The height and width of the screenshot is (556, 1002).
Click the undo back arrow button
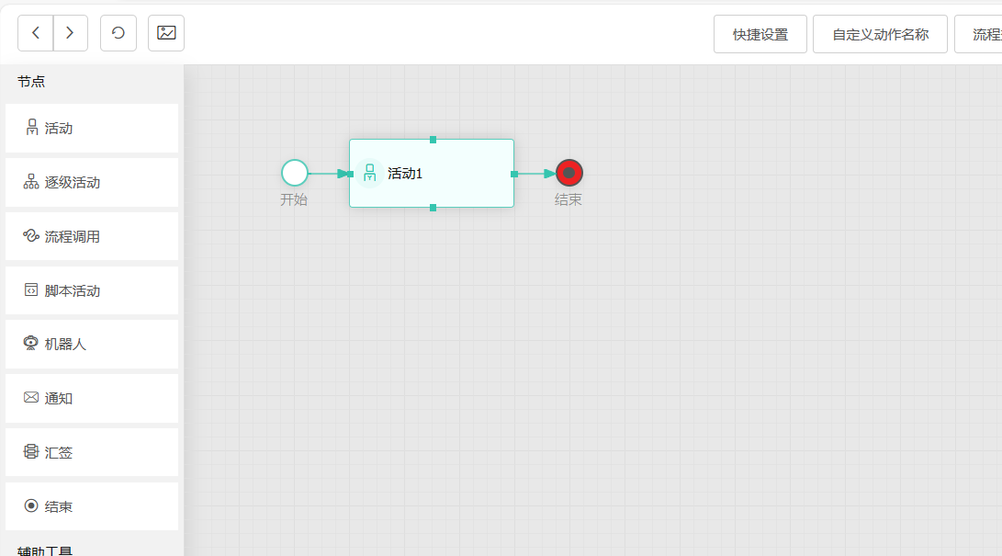36,33
